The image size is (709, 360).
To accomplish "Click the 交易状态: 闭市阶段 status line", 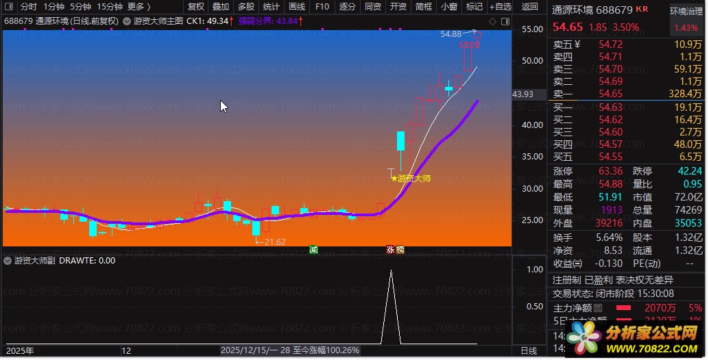I will click(x=613, y=294).
